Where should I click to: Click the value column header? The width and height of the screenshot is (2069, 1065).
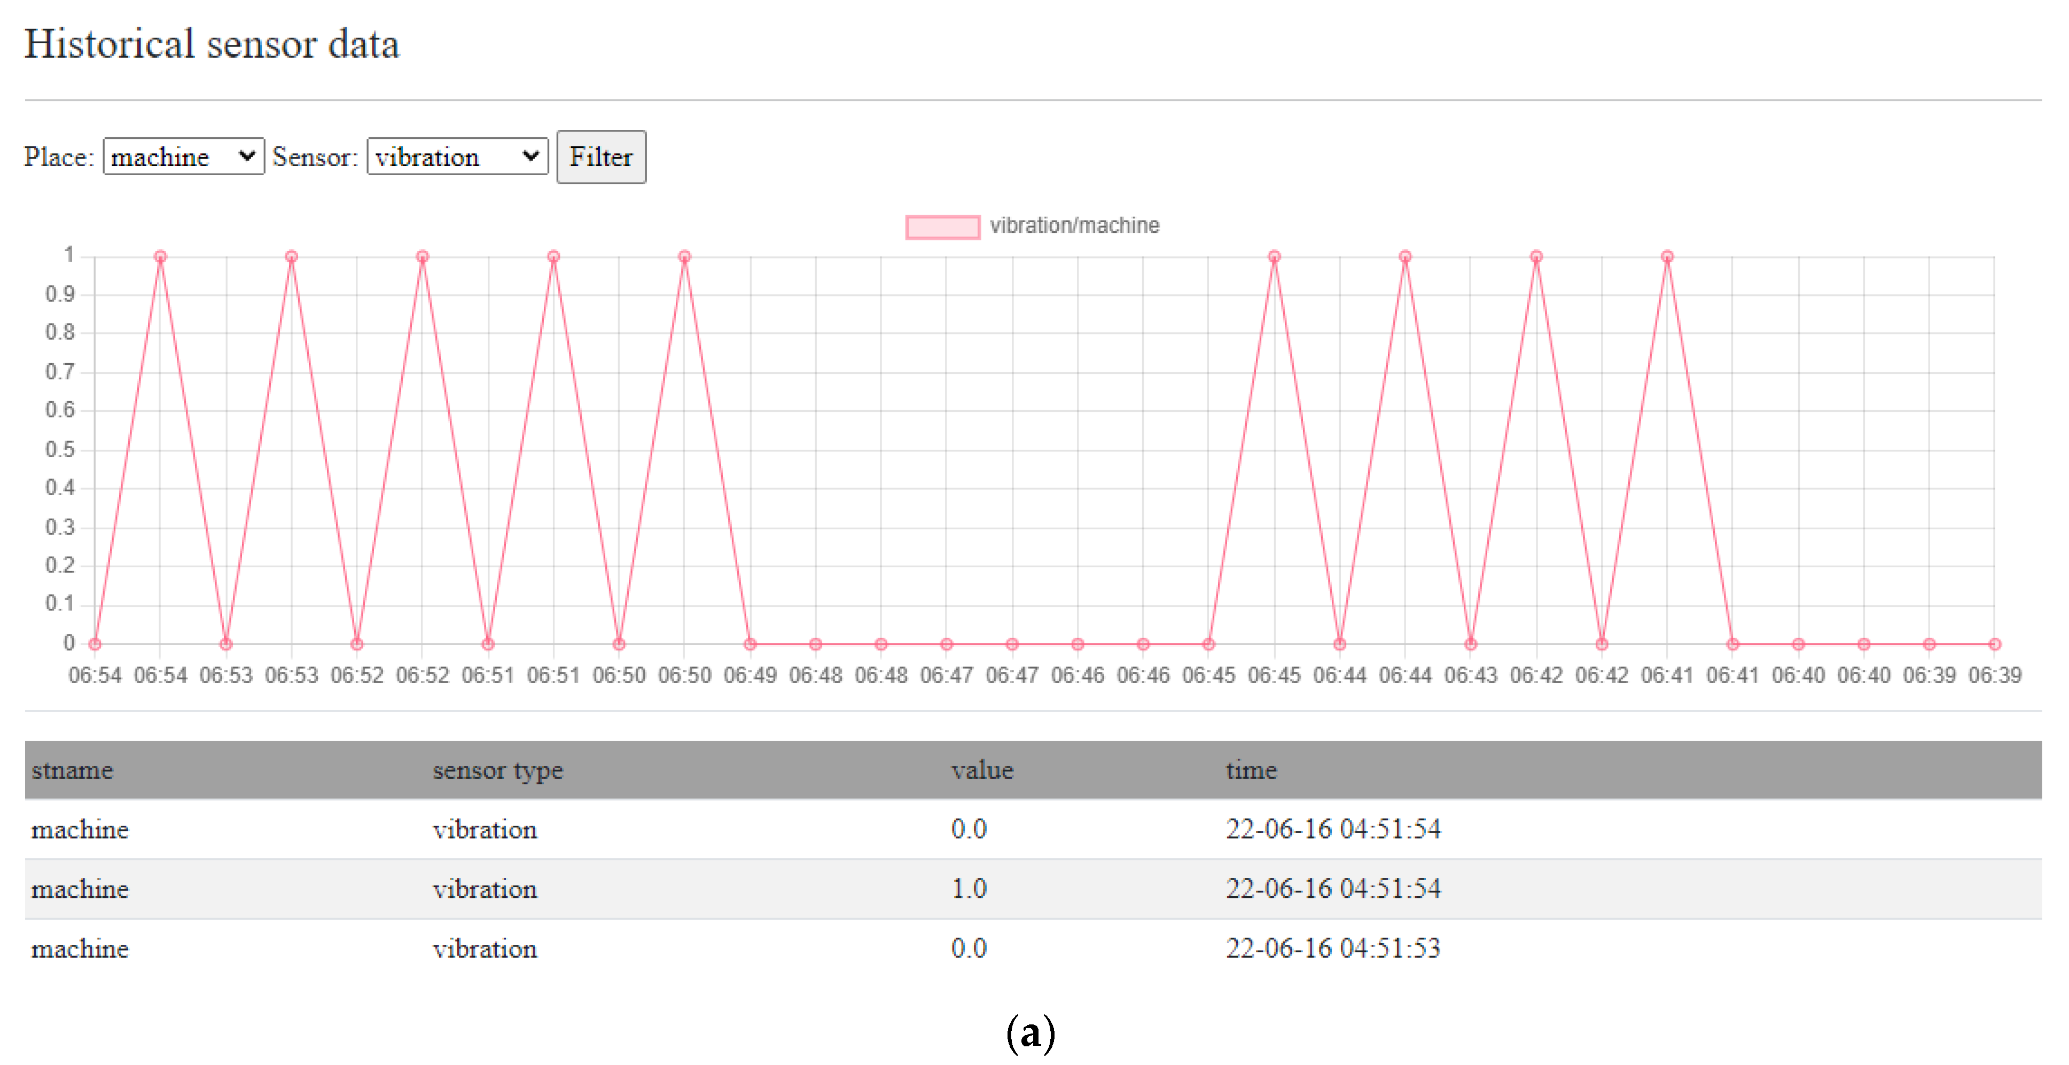tap(981, 770)
